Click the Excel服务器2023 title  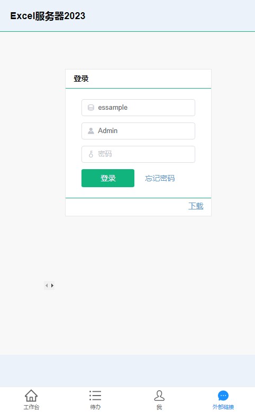tap(48, 16)
